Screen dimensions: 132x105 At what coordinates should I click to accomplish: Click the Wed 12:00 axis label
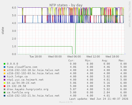tap(93, 57)
